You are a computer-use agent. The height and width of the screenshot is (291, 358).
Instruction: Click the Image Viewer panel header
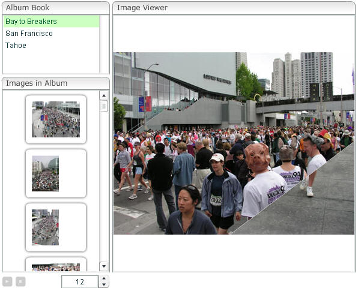[234, 8]
